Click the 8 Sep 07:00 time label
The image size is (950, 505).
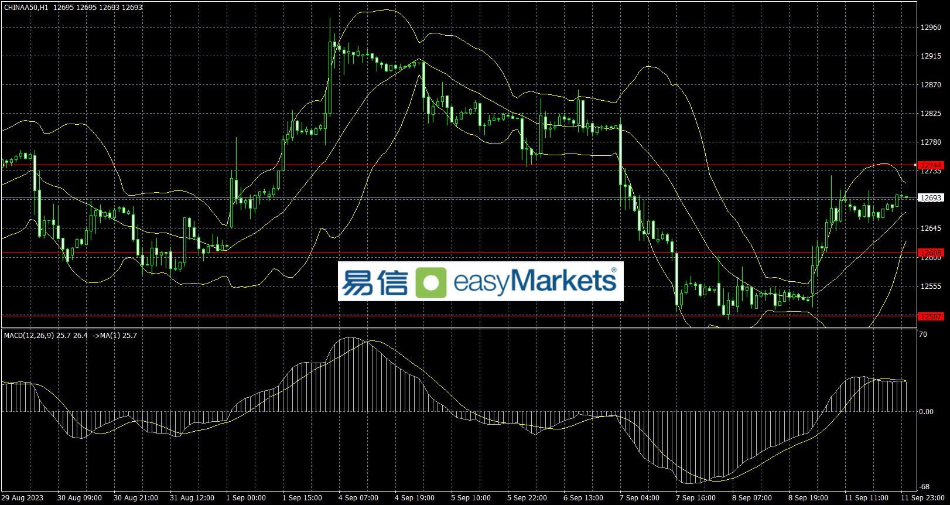click(752, 498)
